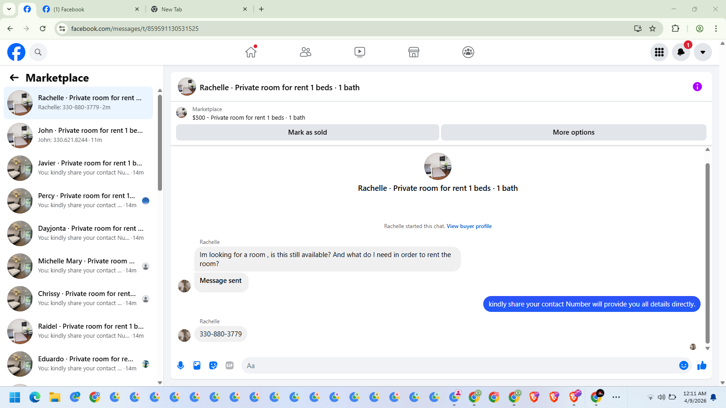
Task: Click the phone number 330-880-3779 message
Action: (x=221, y=334)
